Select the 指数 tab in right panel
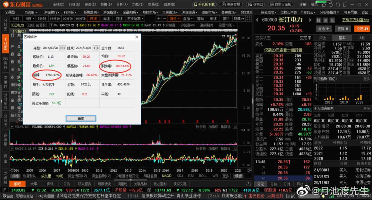 [x=361, y=38]
